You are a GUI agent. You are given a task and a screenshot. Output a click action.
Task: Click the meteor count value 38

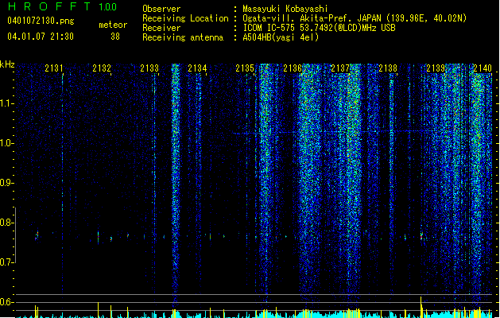(115, 37)
